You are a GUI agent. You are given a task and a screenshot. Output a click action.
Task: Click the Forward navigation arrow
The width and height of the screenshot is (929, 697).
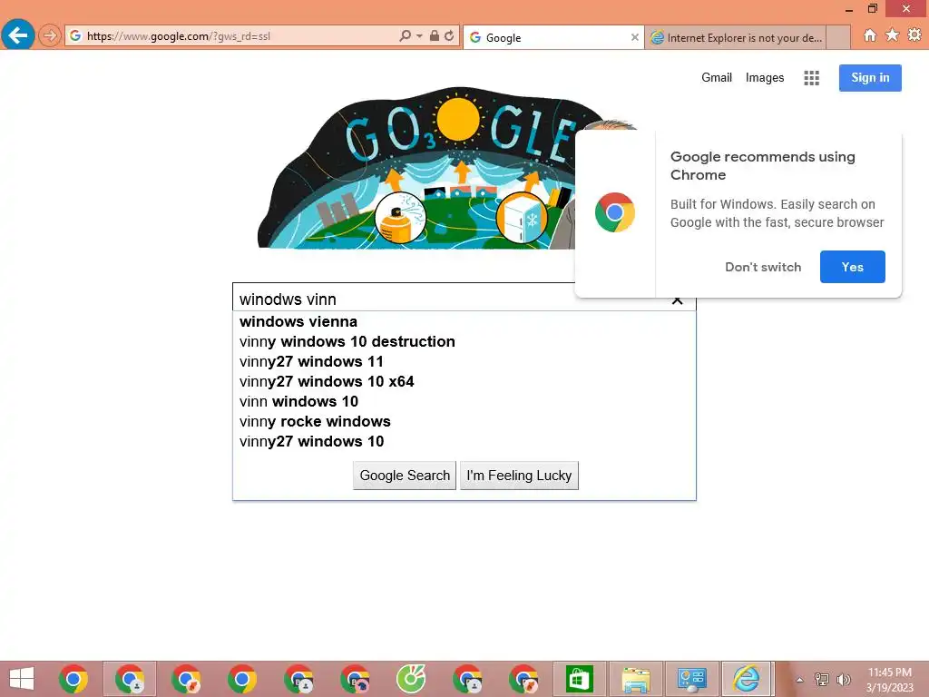(50, 36)
